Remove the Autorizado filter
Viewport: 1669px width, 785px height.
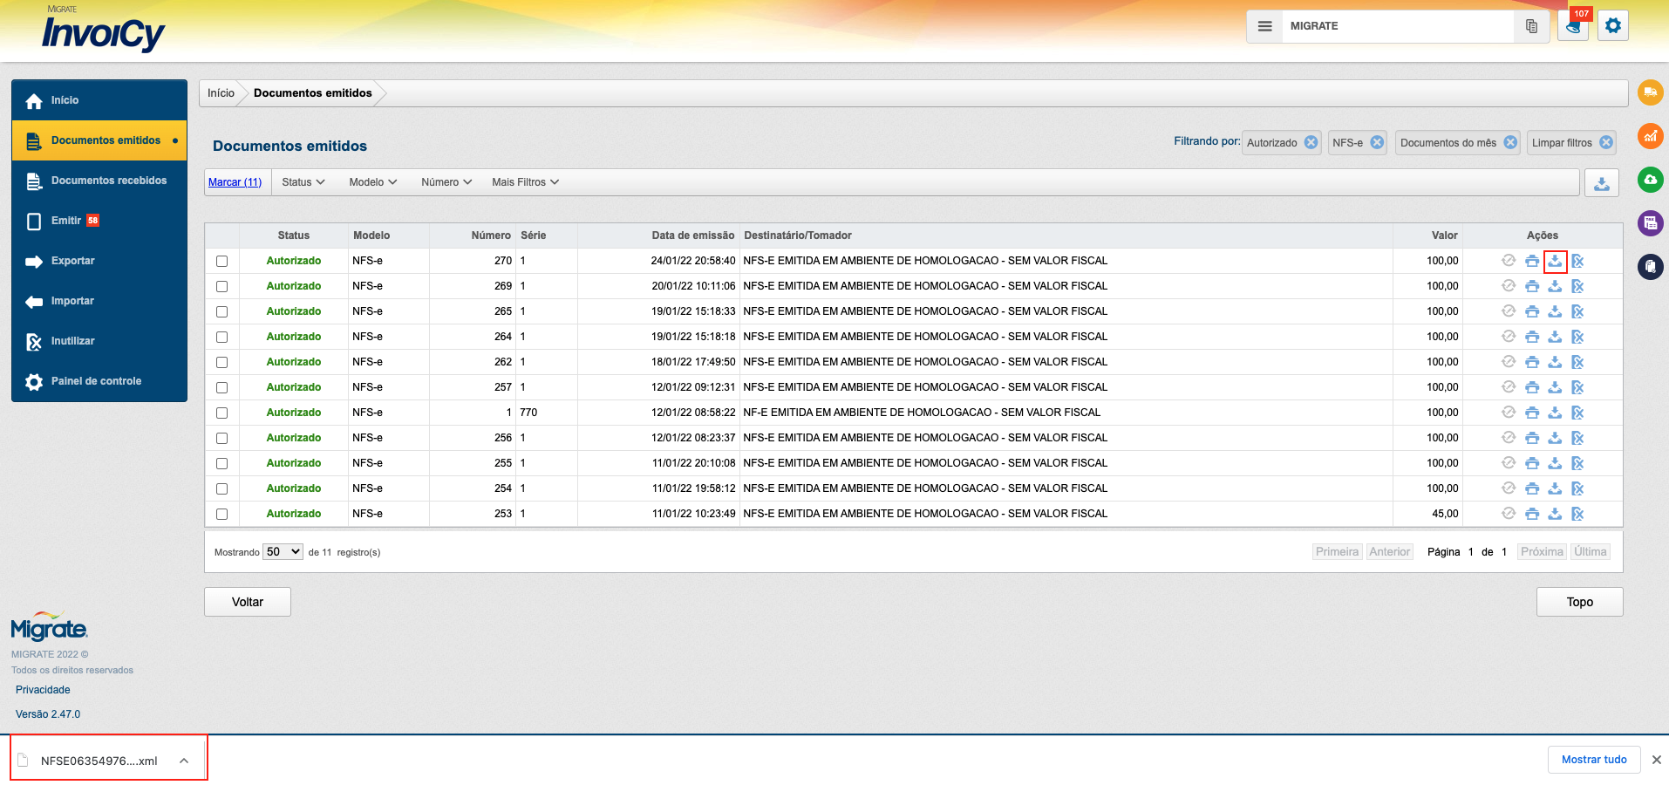(1311, 143)
